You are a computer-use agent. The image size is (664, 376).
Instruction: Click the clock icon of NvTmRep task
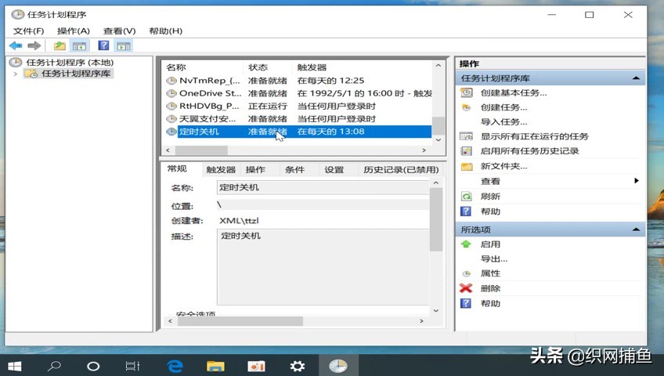click(x=171, y=81)
